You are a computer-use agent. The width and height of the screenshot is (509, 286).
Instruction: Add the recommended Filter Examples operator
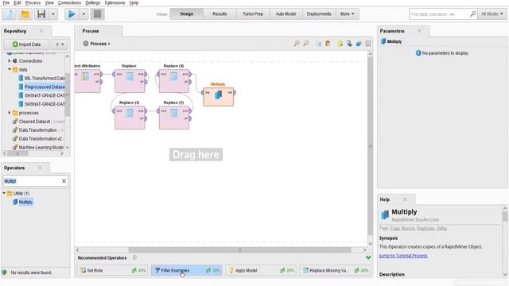186,270
